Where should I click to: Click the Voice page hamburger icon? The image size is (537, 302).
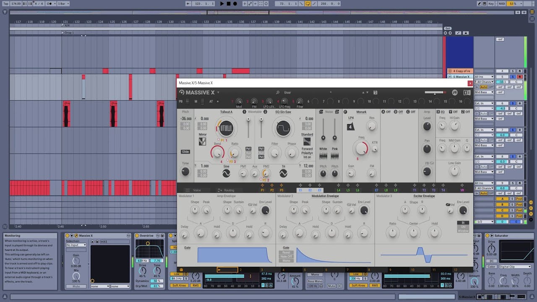coord(188,190)
